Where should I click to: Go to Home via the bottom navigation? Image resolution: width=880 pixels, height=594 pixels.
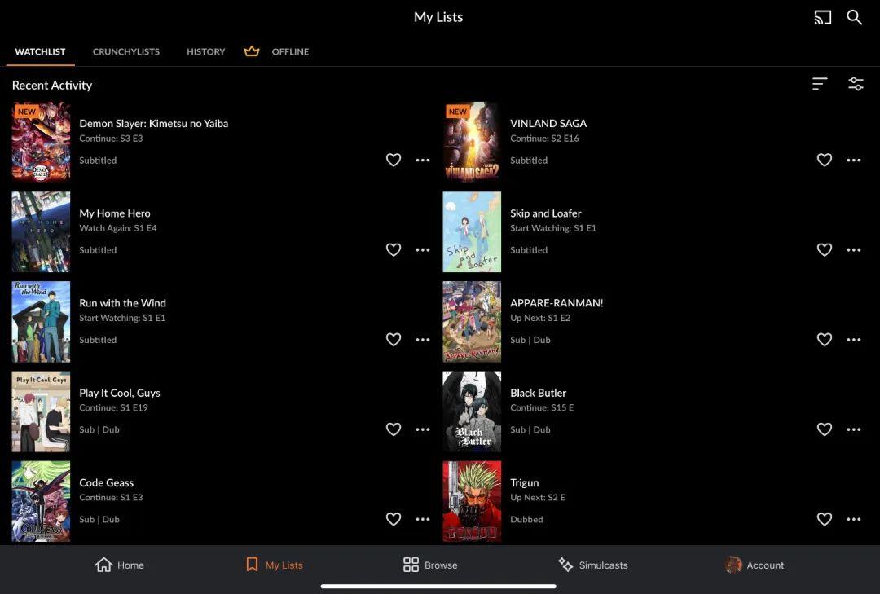pyautogui.click(x=119, y=564)
